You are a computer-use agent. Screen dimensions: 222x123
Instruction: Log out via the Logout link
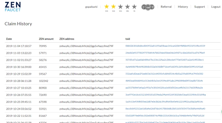click(216, 7)
